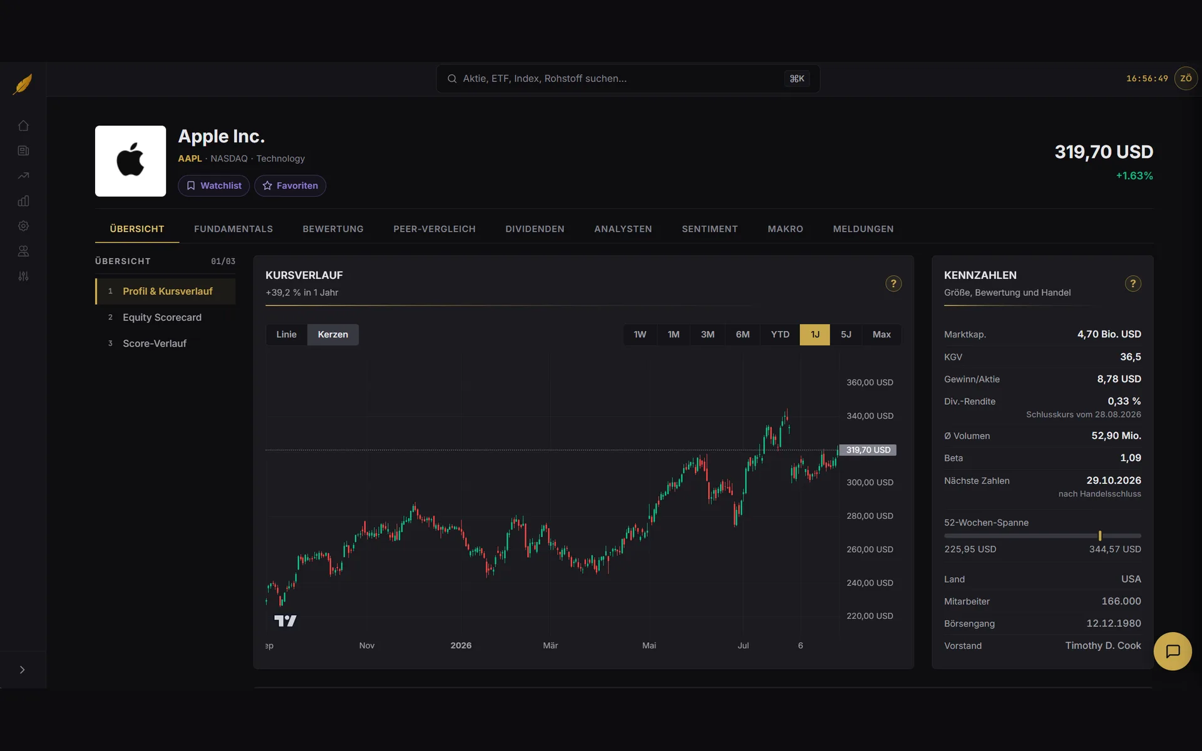Switch chart to Linie view
Screen dimensions: 1202x751
pyautogui.click(x=286, y=335)
